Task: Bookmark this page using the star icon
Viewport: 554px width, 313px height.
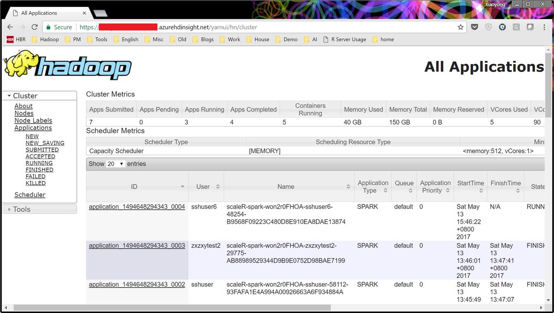Action: (460, 27)
